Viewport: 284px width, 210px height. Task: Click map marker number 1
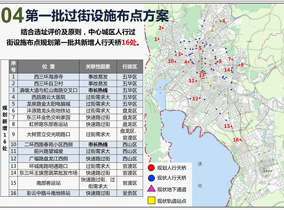click(156, 39)
